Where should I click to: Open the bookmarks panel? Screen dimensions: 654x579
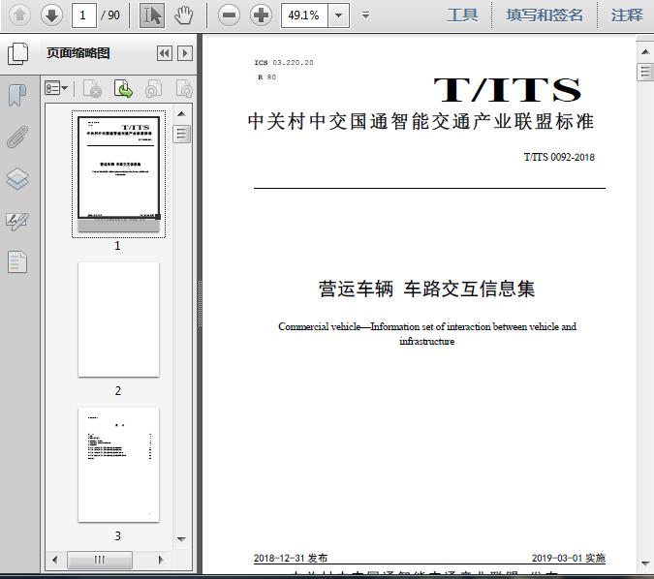(17, 96)
